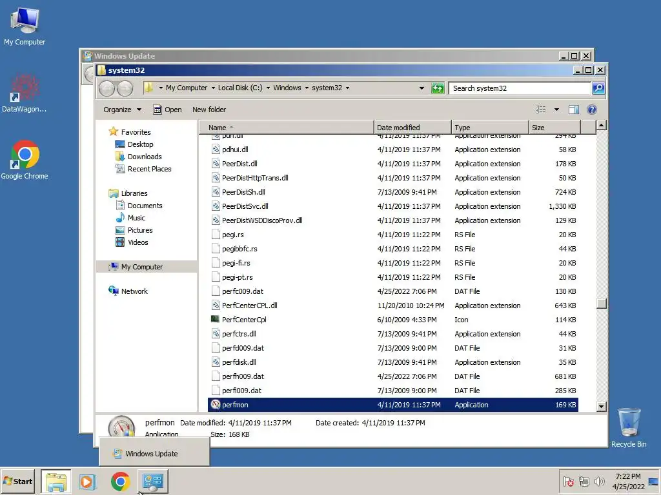Click the Videos library filmstrip icon

(120, 242)
